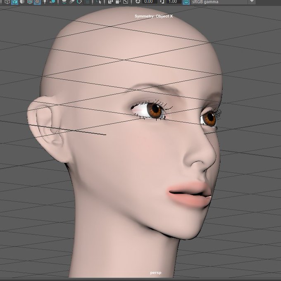The height and width of the screenshot is (281, 281).
Task: Click the persp camera name label
Action: click(x=155, y=273)
